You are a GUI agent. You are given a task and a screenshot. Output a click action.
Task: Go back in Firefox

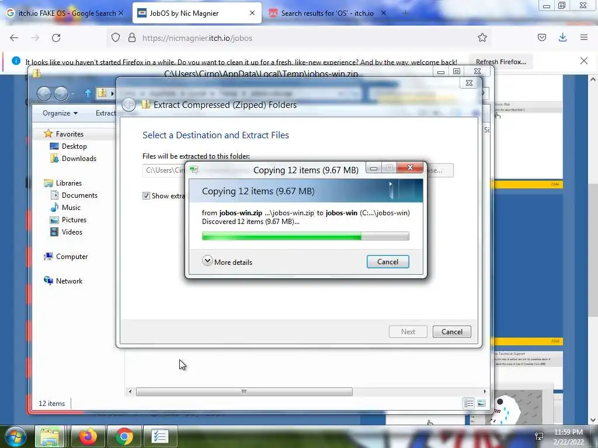[14, 38]
